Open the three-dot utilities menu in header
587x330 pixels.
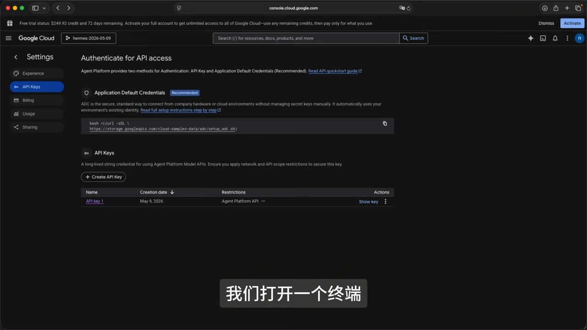pos(567,38)
